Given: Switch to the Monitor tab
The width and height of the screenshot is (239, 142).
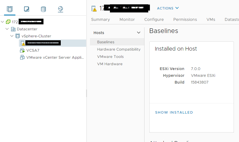Looking at the screenshot, I should (127, 19).
